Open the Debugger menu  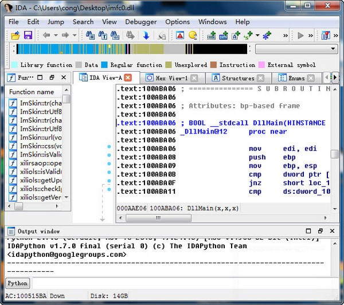pos(141,22)
